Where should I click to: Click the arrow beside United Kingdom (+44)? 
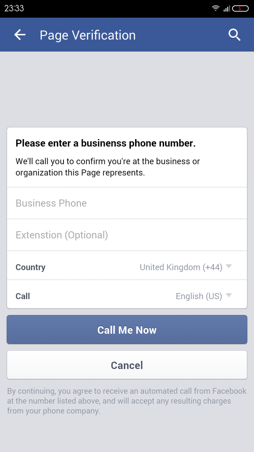(x=229, y=266)
